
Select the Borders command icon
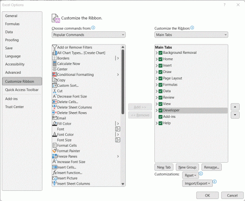[x=54, y=58]
